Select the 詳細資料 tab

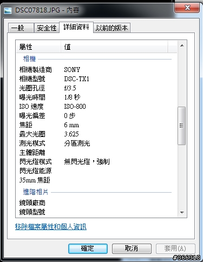click(76, 27)
